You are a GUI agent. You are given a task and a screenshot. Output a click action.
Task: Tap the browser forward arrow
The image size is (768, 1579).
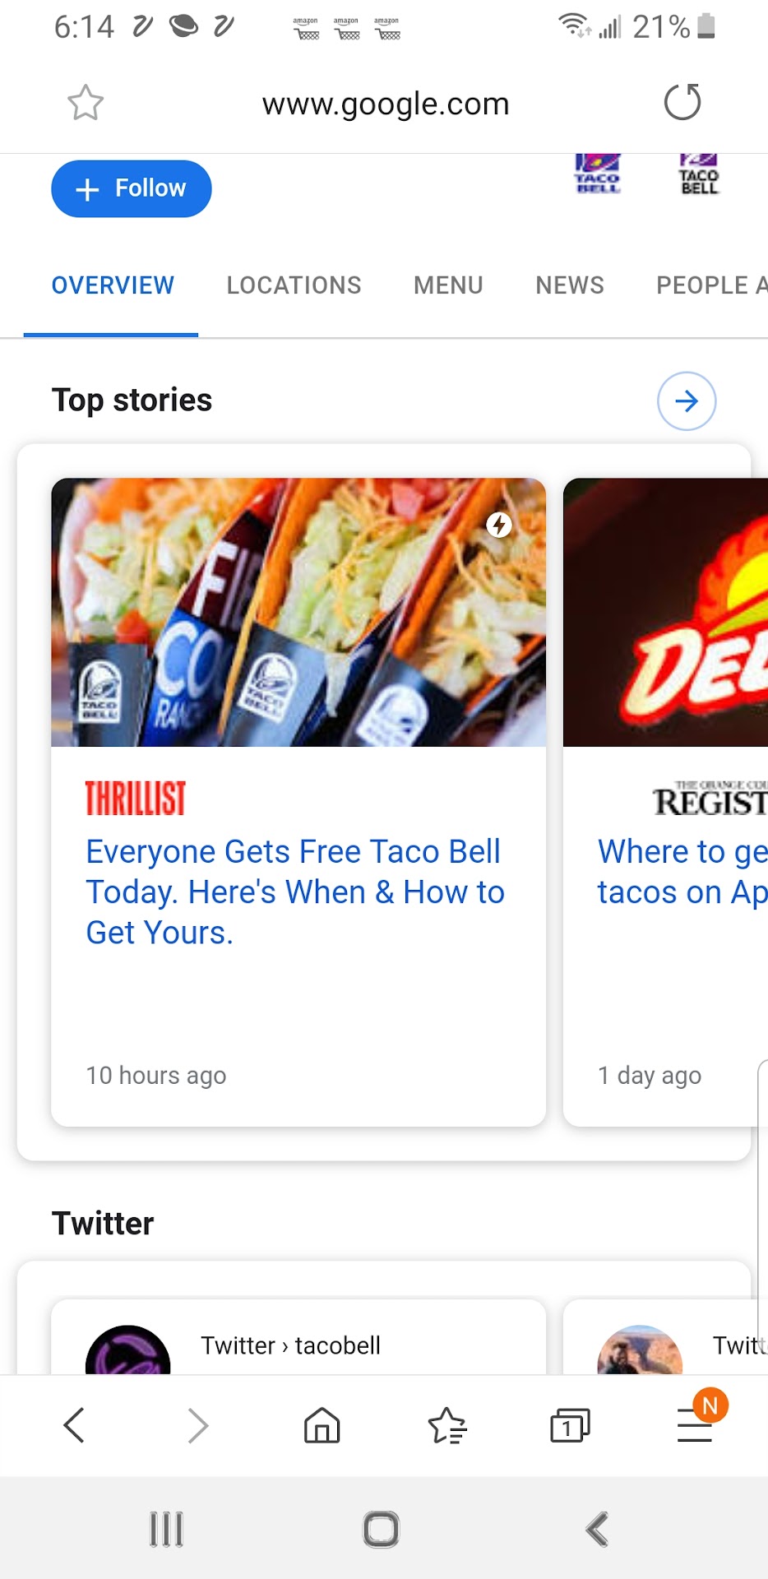point(197,1425)
